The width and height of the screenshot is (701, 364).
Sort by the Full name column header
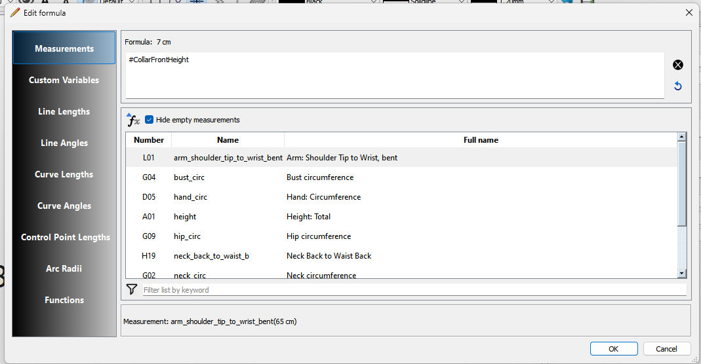point(481,140)
